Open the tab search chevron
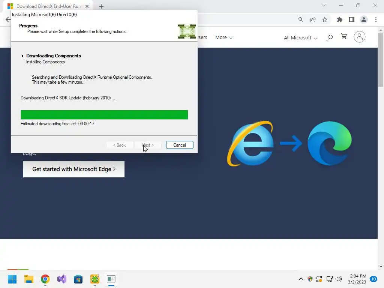 point(324,5)
